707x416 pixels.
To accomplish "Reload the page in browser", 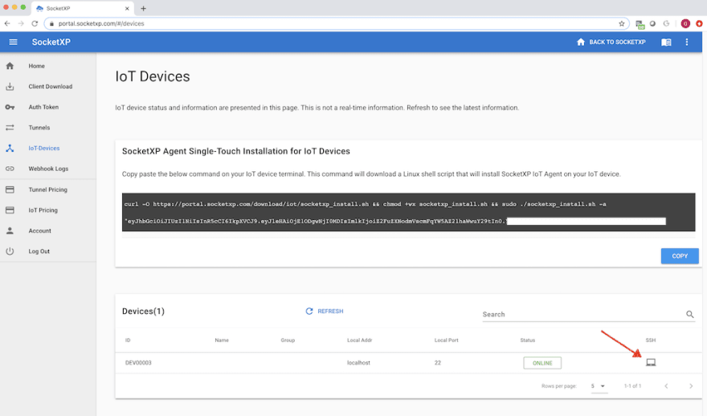I will coord(35,23).
